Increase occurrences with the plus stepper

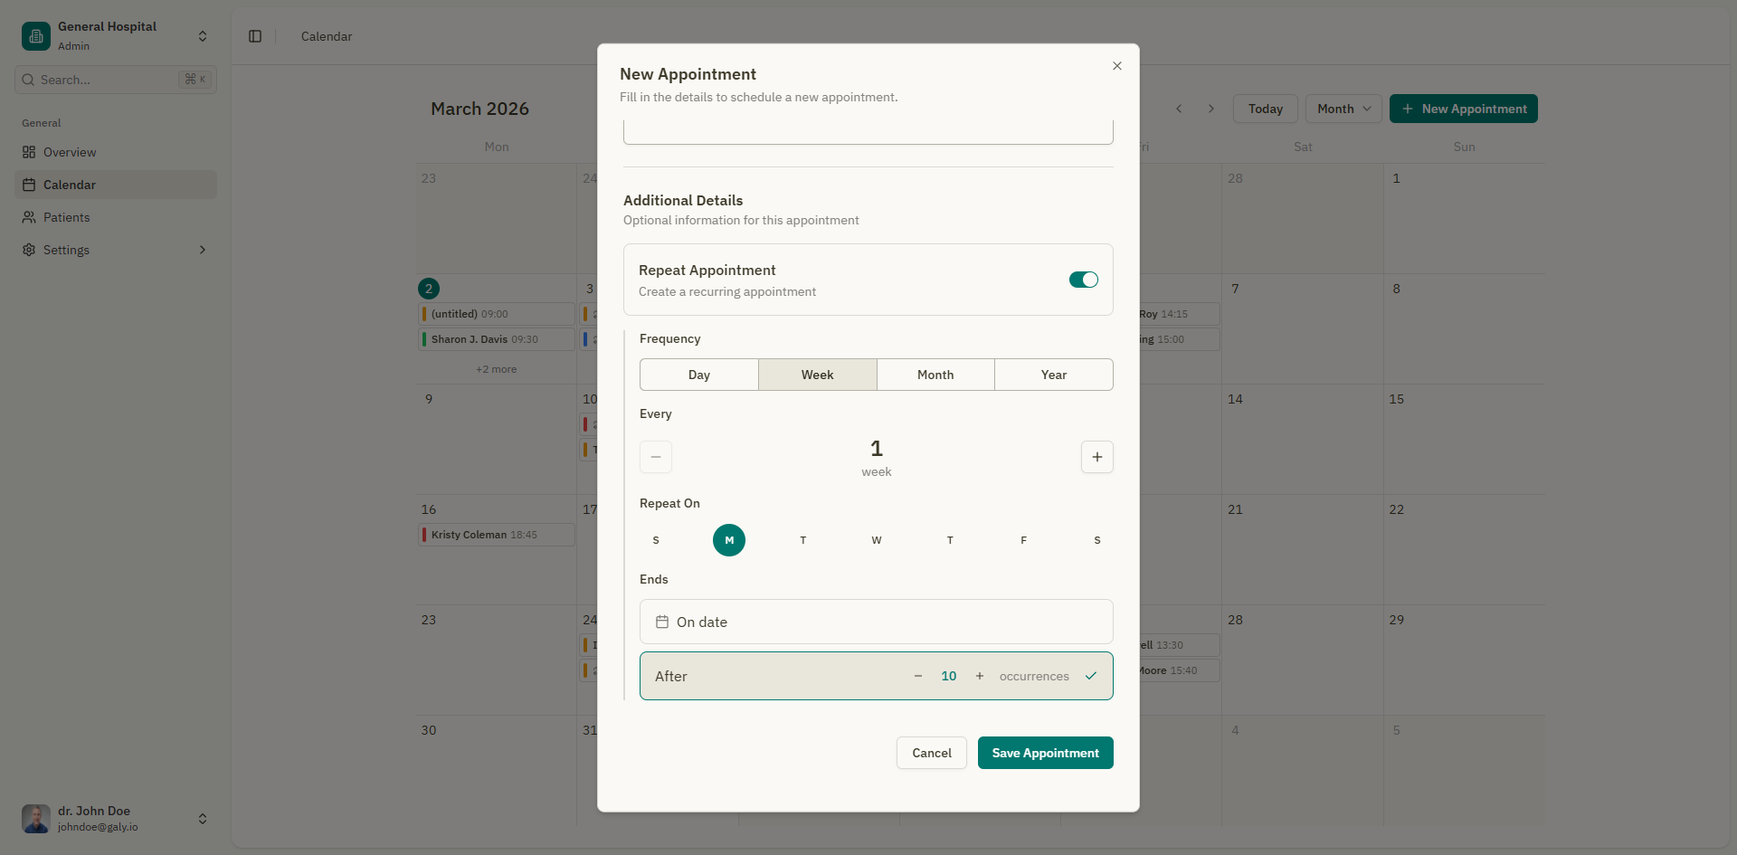pos(979,676)
